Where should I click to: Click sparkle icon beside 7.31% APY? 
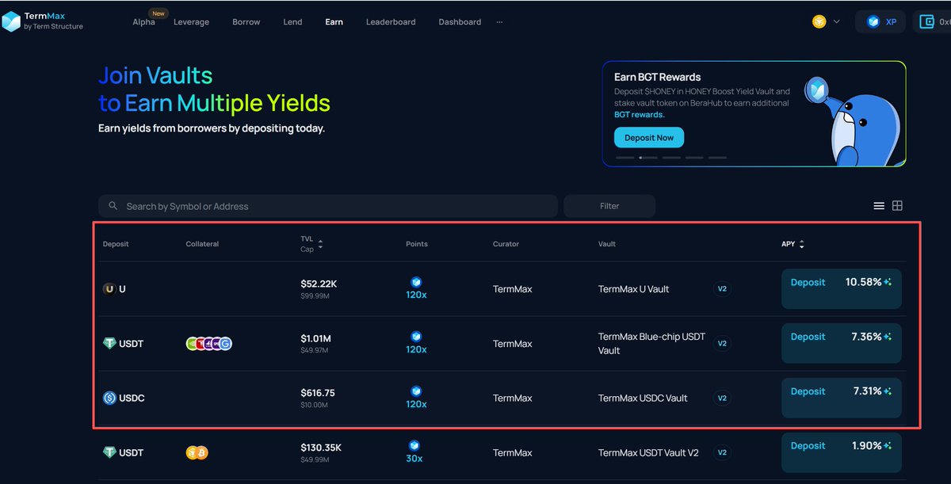(x=888, y=391)
